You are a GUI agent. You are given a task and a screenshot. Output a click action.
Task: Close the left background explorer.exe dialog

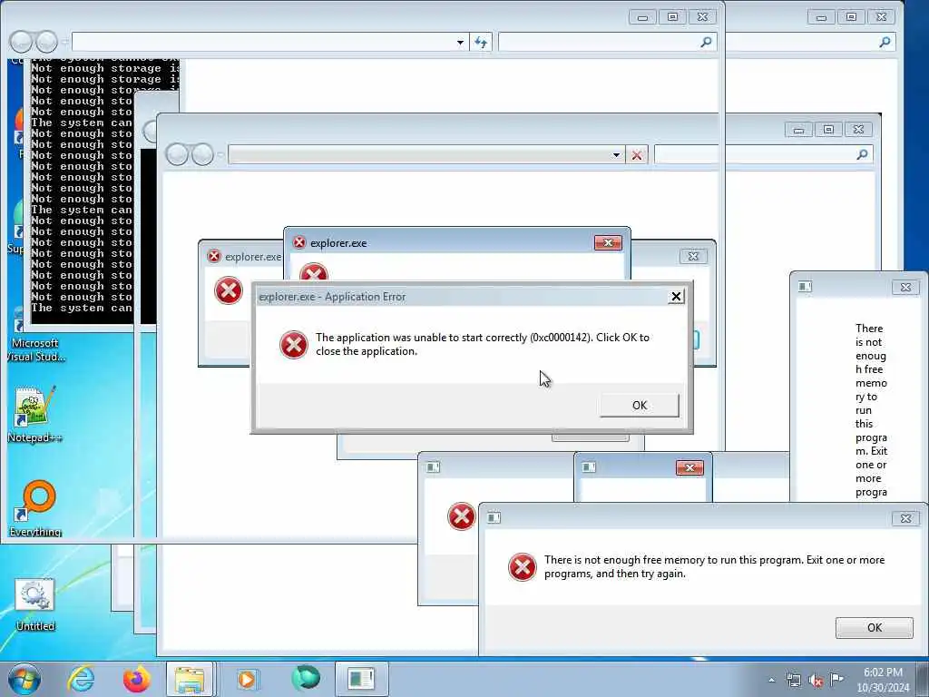693,257
